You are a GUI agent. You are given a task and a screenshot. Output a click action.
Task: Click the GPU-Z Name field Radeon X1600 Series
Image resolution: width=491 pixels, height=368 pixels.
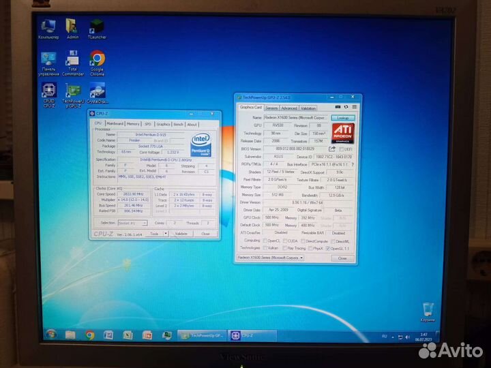[x=296, y=118]
